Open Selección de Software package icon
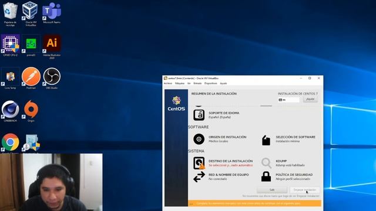The width and height of the screenshot is (376, 211). point(266,140)
